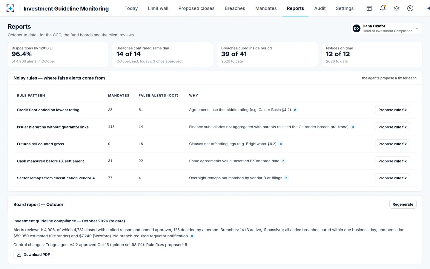The image size is (430, 269).
Task: Click the Rule Pattern column header
Action: tap(31, 96)
